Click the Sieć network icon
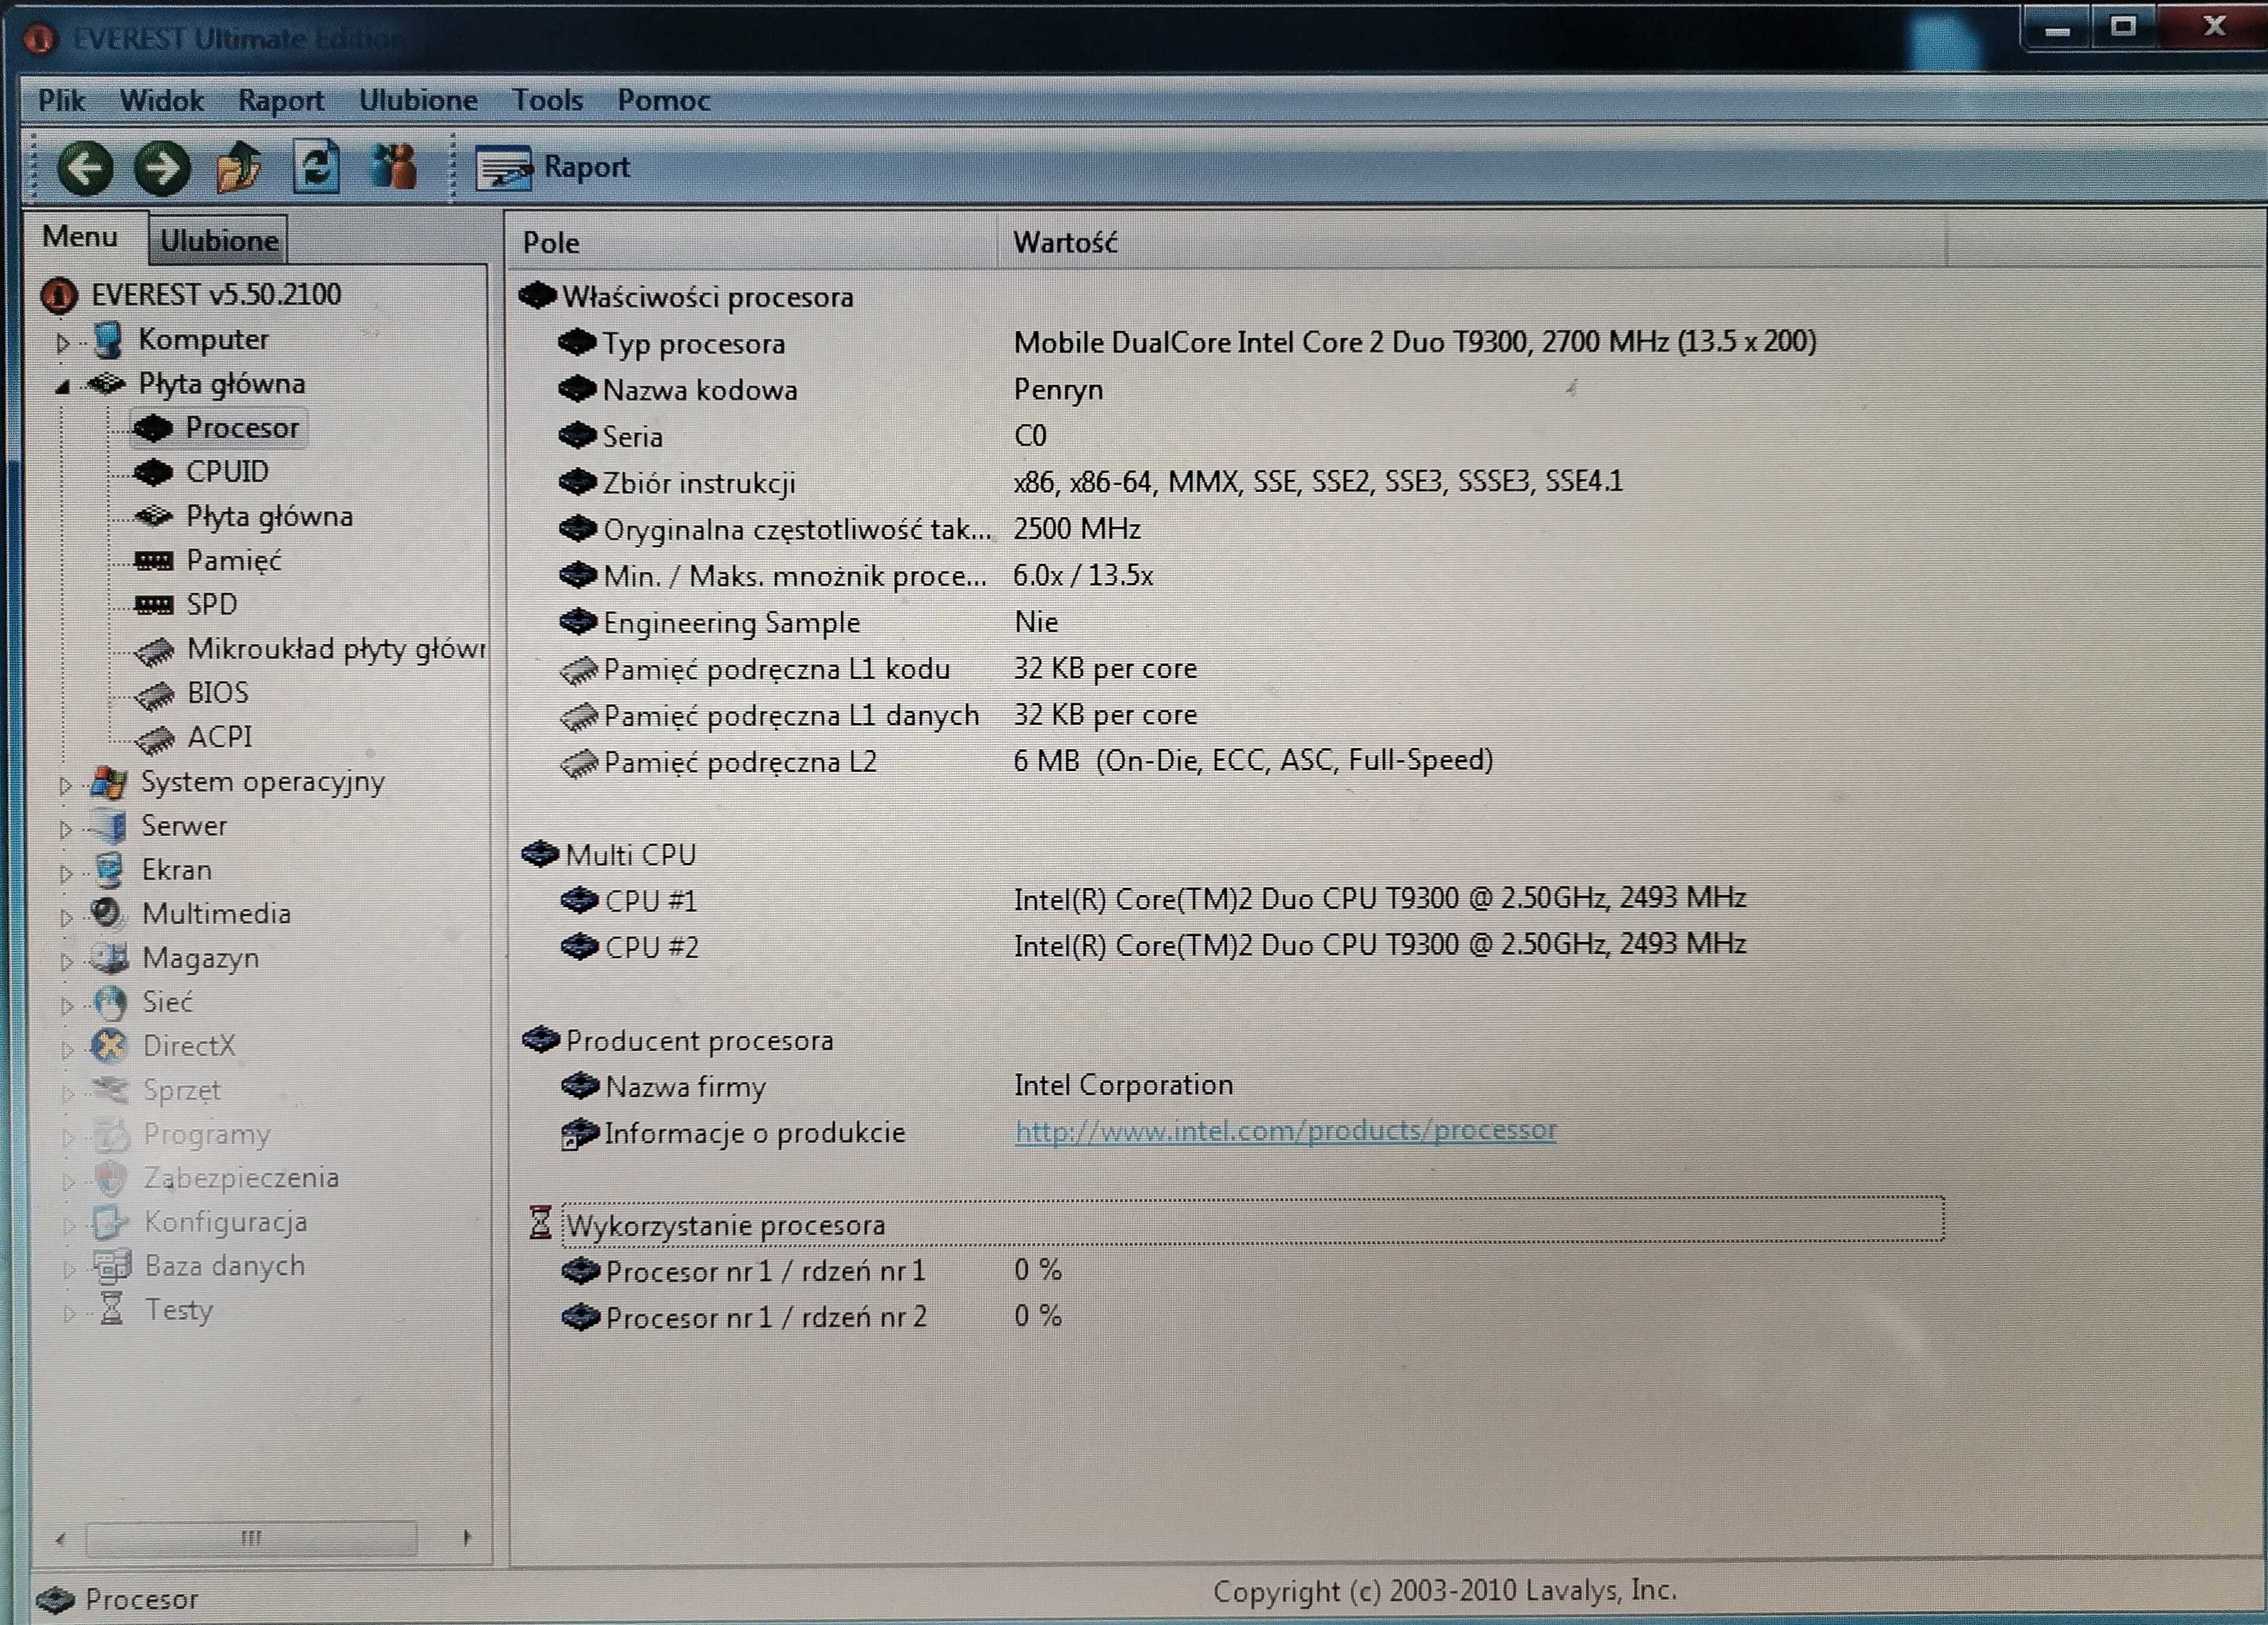The width and height of the screenshot is (2268, 1625). 109,1002
